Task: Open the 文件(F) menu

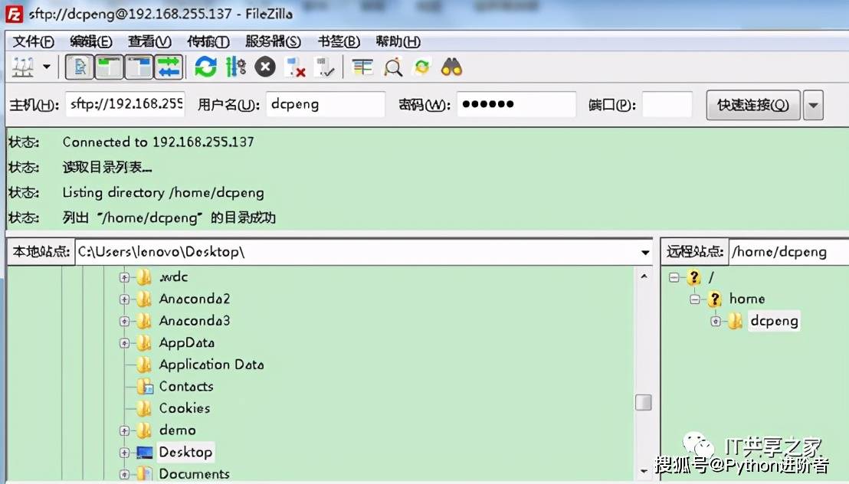Action: pyautogui.click(x=34, y=41)
